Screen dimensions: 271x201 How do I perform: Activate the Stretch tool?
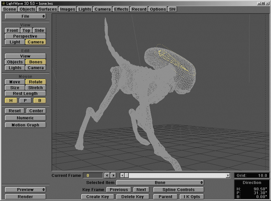[x=35, y=87]
